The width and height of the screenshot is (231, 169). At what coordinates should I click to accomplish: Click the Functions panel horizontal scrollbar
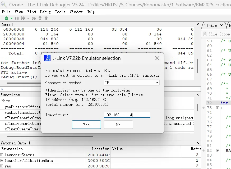coord(50,136)
